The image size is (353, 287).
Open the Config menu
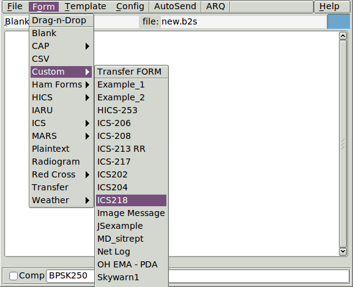point(130,6)
